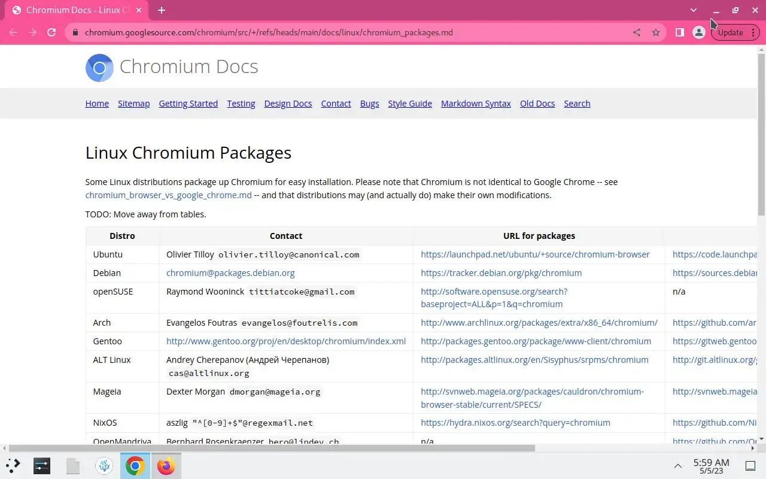Viewport: 766px width, 479px height.
Task: Open the Design Docs nav link
Action: tap(288, 104)
